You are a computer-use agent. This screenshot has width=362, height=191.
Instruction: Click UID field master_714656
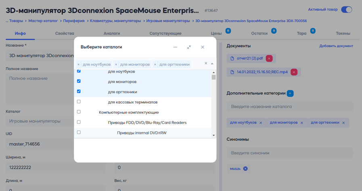pyautogui.click(x=40, y=144)
